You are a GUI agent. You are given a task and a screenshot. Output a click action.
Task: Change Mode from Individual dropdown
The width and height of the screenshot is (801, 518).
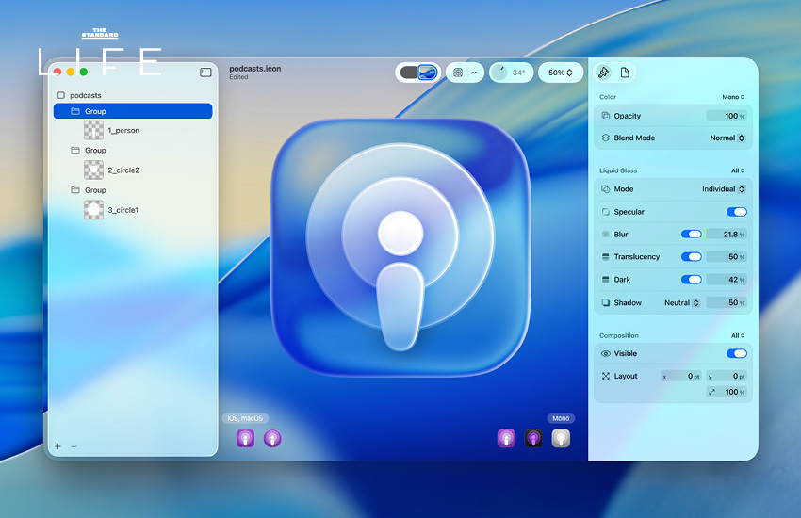coord(724,188)
